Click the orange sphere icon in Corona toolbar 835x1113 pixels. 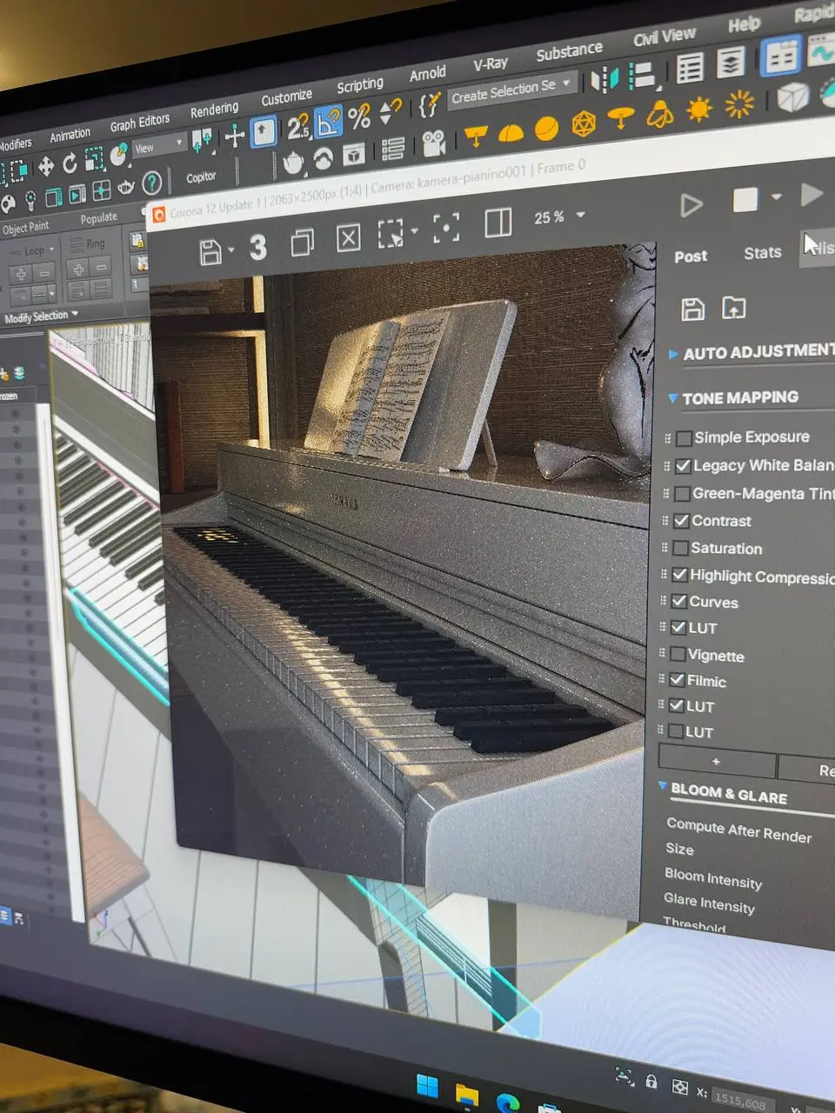click(546, 129)
